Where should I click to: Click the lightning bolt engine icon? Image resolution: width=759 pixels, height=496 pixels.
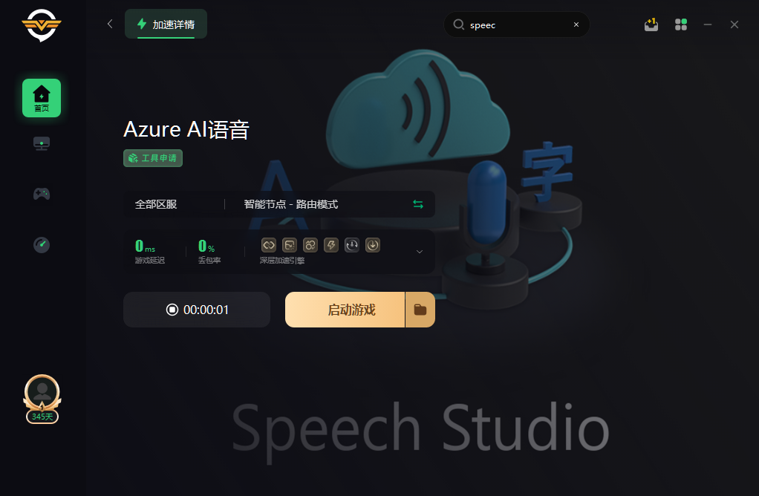pyautogui.click(x=331, y=245)
